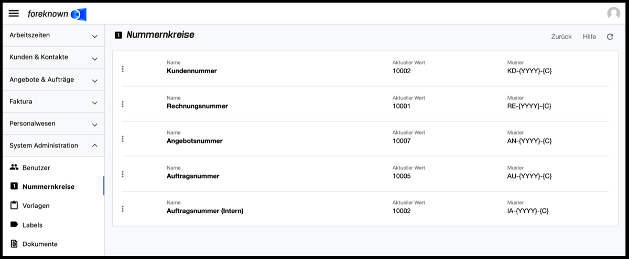Click the user avatar icon
Screen dimensions: 629x259
tap(613, 14)
